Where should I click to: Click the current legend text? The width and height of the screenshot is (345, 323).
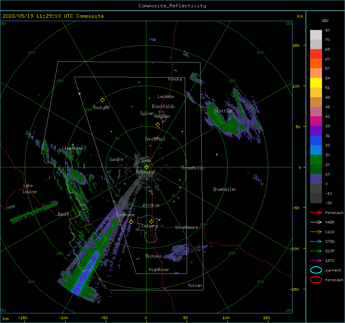coord(333,270)
